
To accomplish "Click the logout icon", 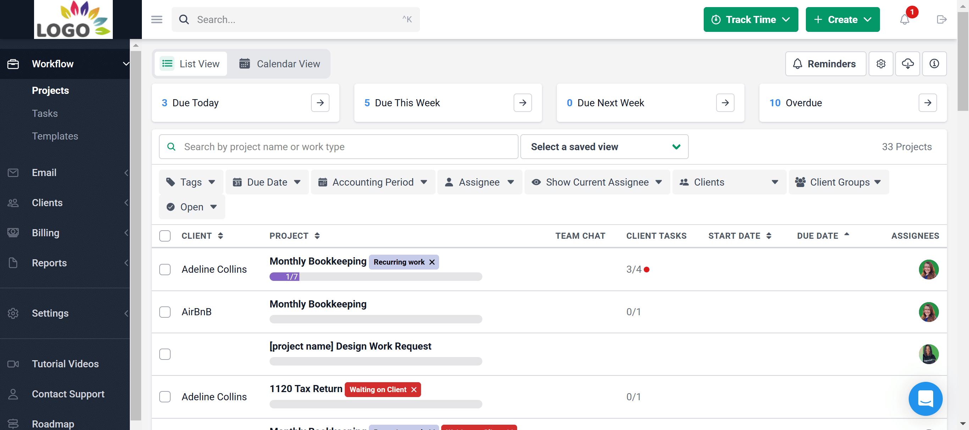I will point(942,19).
